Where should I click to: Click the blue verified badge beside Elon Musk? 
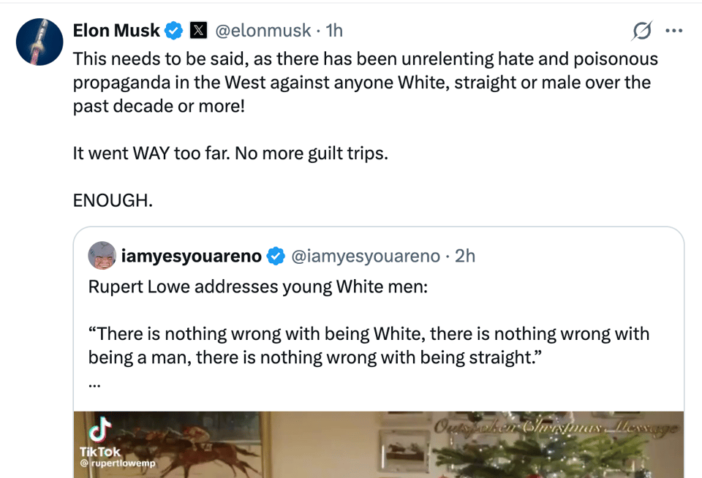[173, 31]
